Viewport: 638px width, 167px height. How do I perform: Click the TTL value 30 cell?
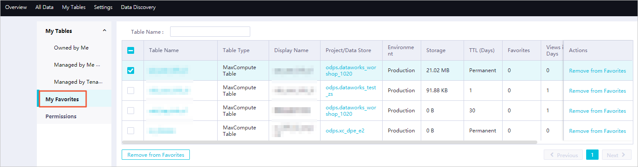(x=472, y=111)
